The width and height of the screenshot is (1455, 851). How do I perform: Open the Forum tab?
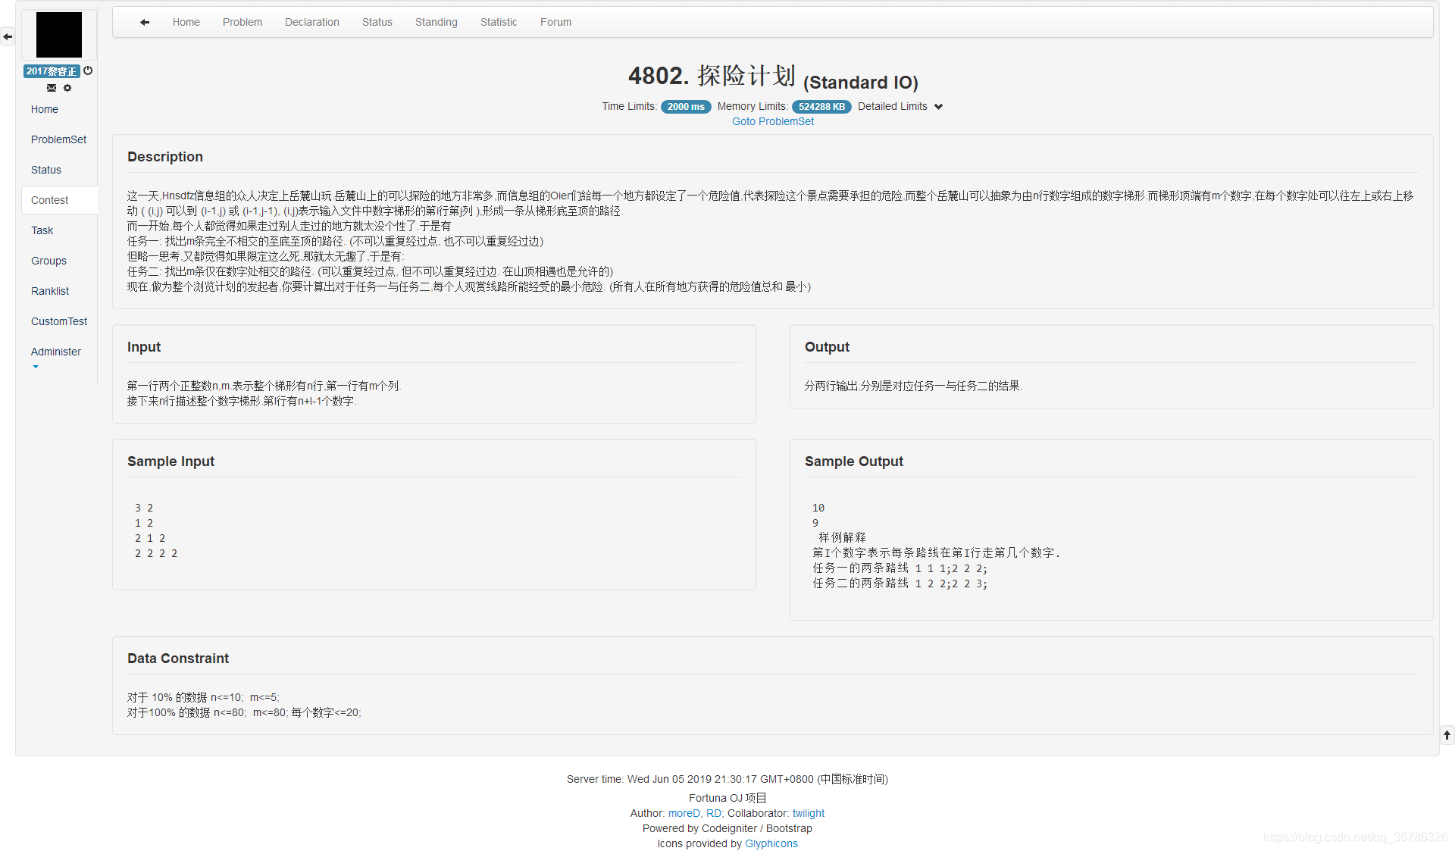click(x=556, y=22)
